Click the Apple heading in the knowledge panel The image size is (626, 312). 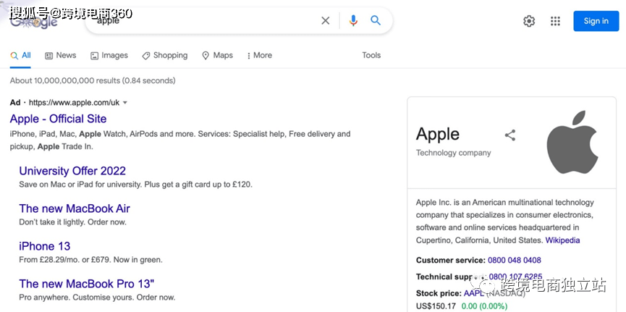point(438,134)
